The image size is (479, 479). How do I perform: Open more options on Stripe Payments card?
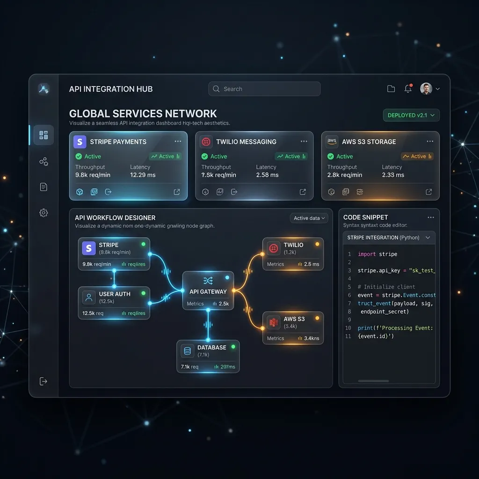[178, 141]
